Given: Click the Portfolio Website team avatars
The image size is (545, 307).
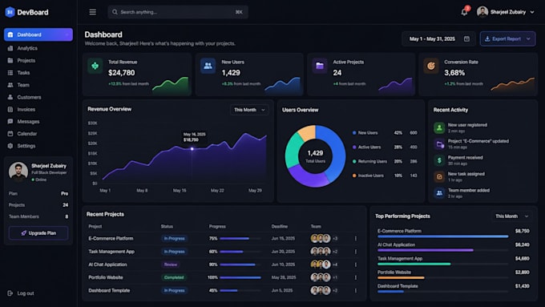Looking at the screenshot, I should [x=321, y=277].
